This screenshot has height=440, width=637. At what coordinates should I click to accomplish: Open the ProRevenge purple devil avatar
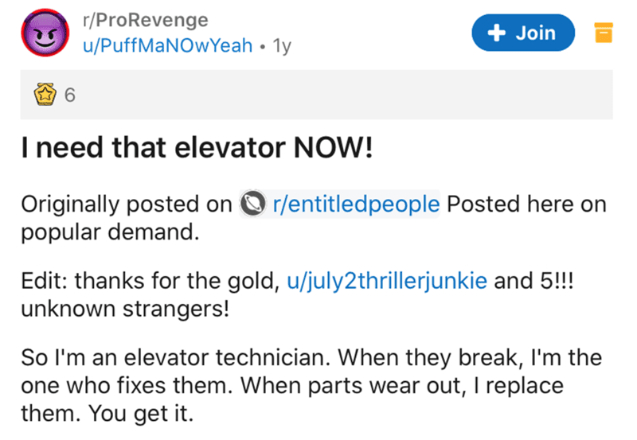click(x=45, y=33)
